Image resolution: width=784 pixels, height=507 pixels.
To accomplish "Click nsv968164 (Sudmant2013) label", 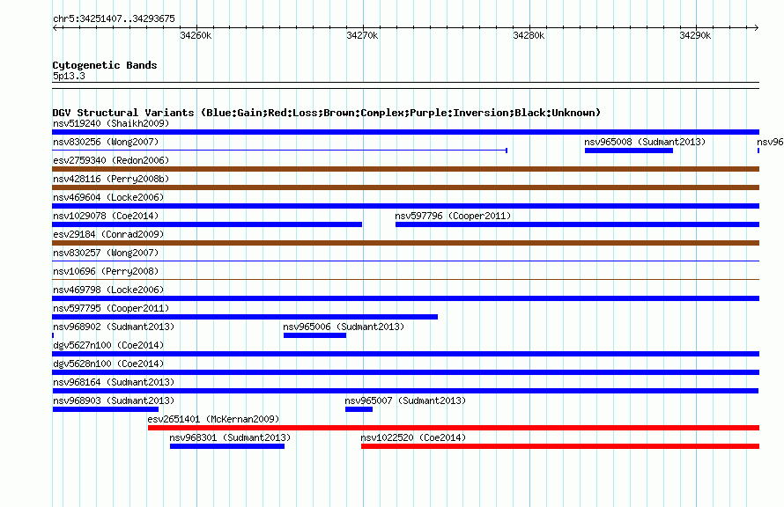I will point(114,382).
